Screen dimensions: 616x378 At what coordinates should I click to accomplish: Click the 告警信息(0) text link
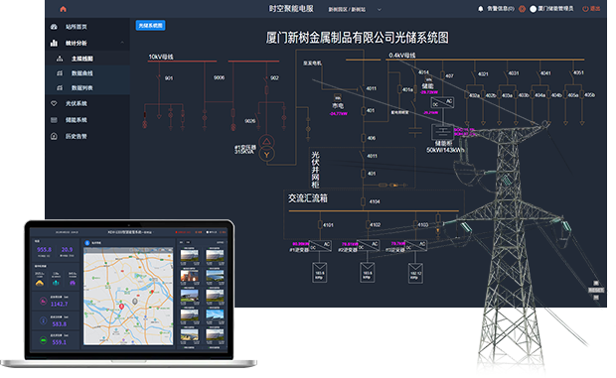501,9
